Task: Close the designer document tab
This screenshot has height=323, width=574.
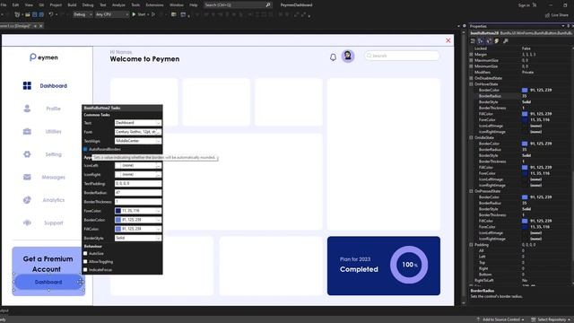Action: (41, 26)
